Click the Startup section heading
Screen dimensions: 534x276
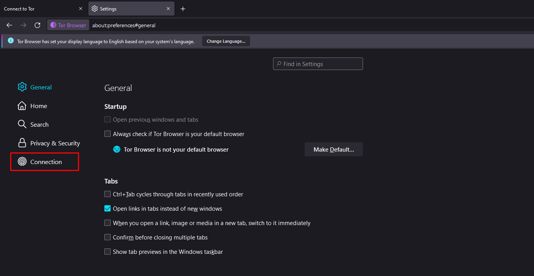tap(115, 107)
